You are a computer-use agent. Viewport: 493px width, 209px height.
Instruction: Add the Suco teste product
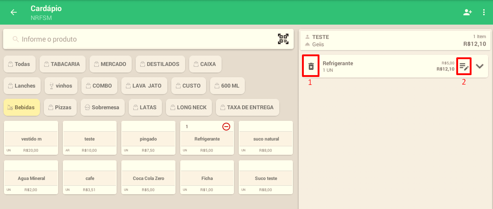[266, 177]
